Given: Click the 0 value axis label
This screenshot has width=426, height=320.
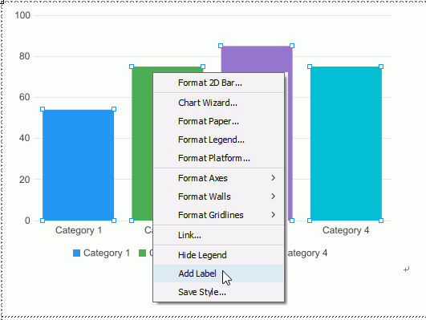Looking at the screenshot, I should coord(27,221).
